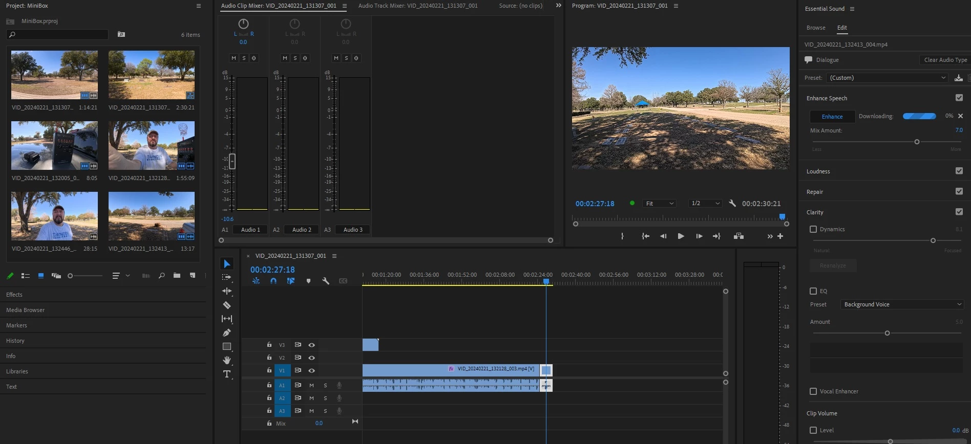Toggle project writable green pencil icon
Screen dimensions: 971x444
pos(10,276)
